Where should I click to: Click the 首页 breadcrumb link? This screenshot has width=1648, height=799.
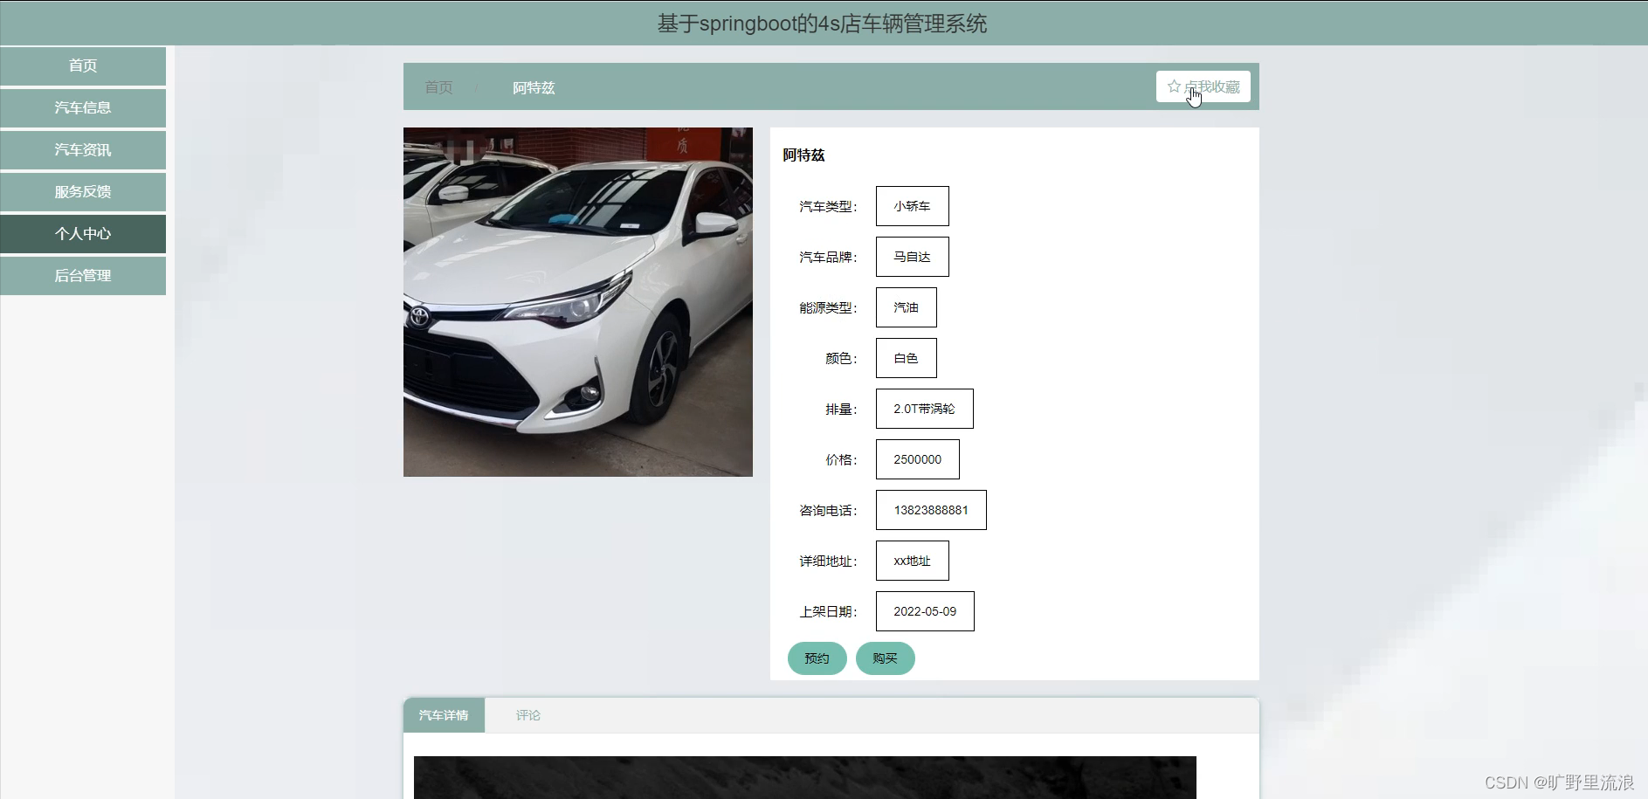click(x=438, y=87)
